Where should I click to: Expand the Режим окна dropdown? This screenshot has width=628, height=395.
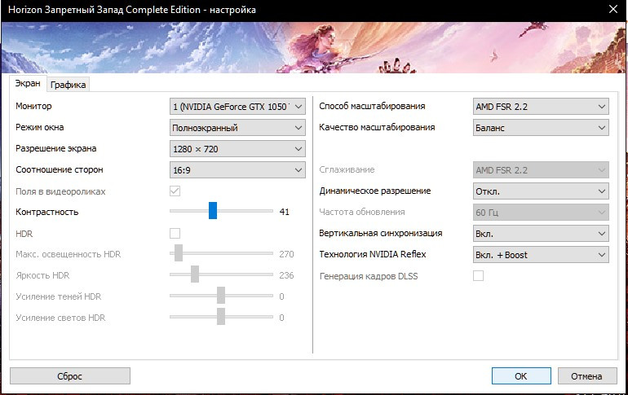(x=237, y=127)
